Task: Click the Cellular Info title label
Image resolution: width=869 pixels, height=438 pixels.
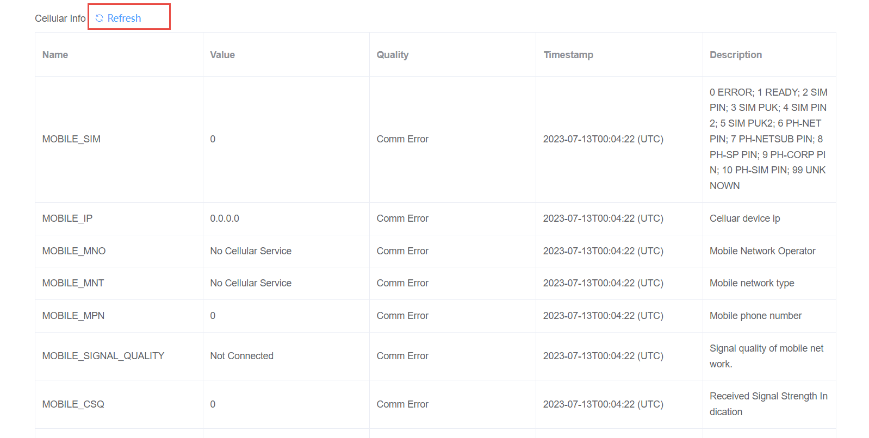Action: (x=60, y=18)
